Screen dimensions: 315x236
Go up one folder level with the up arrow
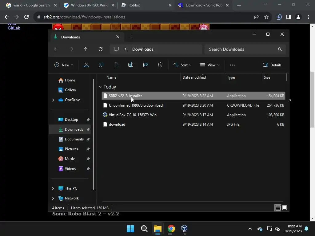coord(86,49)
